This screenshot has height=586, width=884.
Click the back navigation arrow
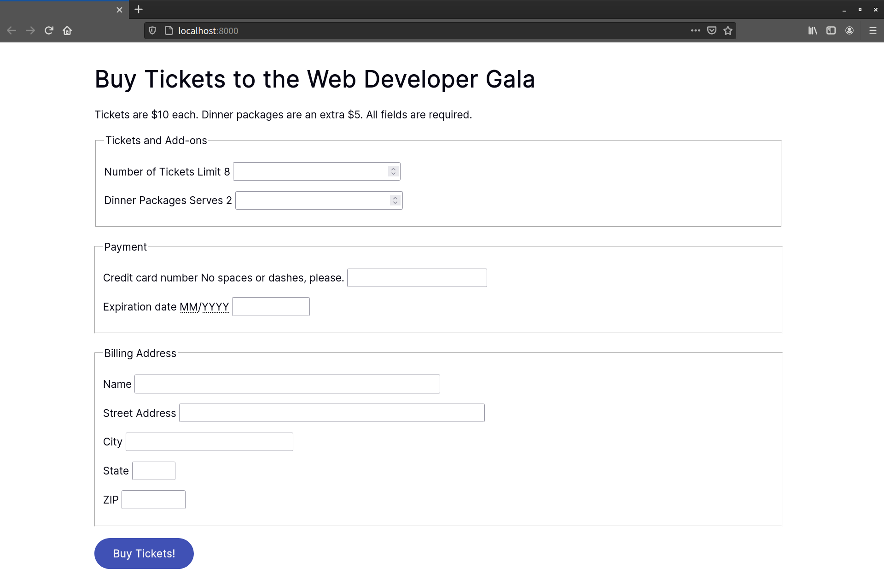(11, 30)
